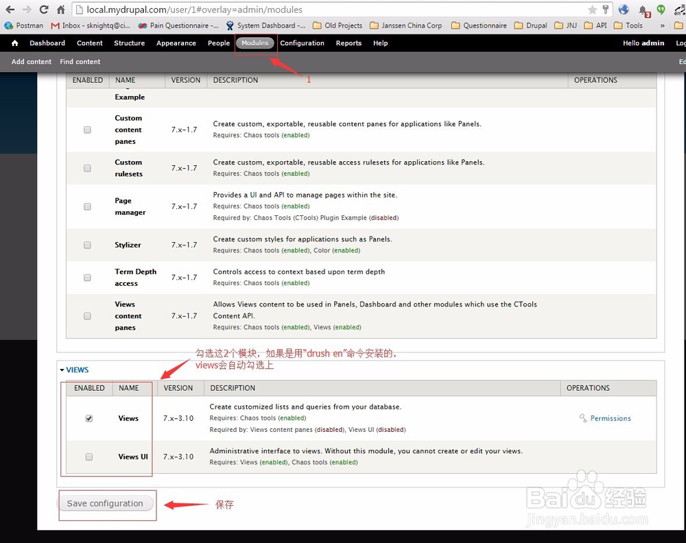Open Dashboard in admin menu
The image size is (686, 543).
pos(47,43)
